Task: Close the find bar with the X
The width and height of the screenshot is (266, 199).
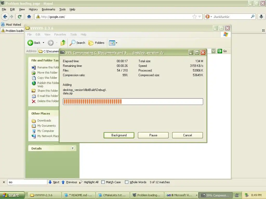Action: 4,182
